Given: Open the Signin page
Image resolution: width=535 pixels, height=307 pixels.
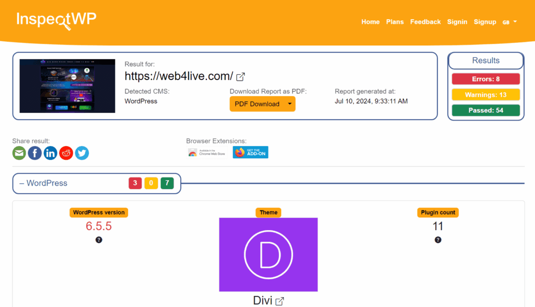Looking at the screenshot, I should pyautogui.click(x=457, y=22).
